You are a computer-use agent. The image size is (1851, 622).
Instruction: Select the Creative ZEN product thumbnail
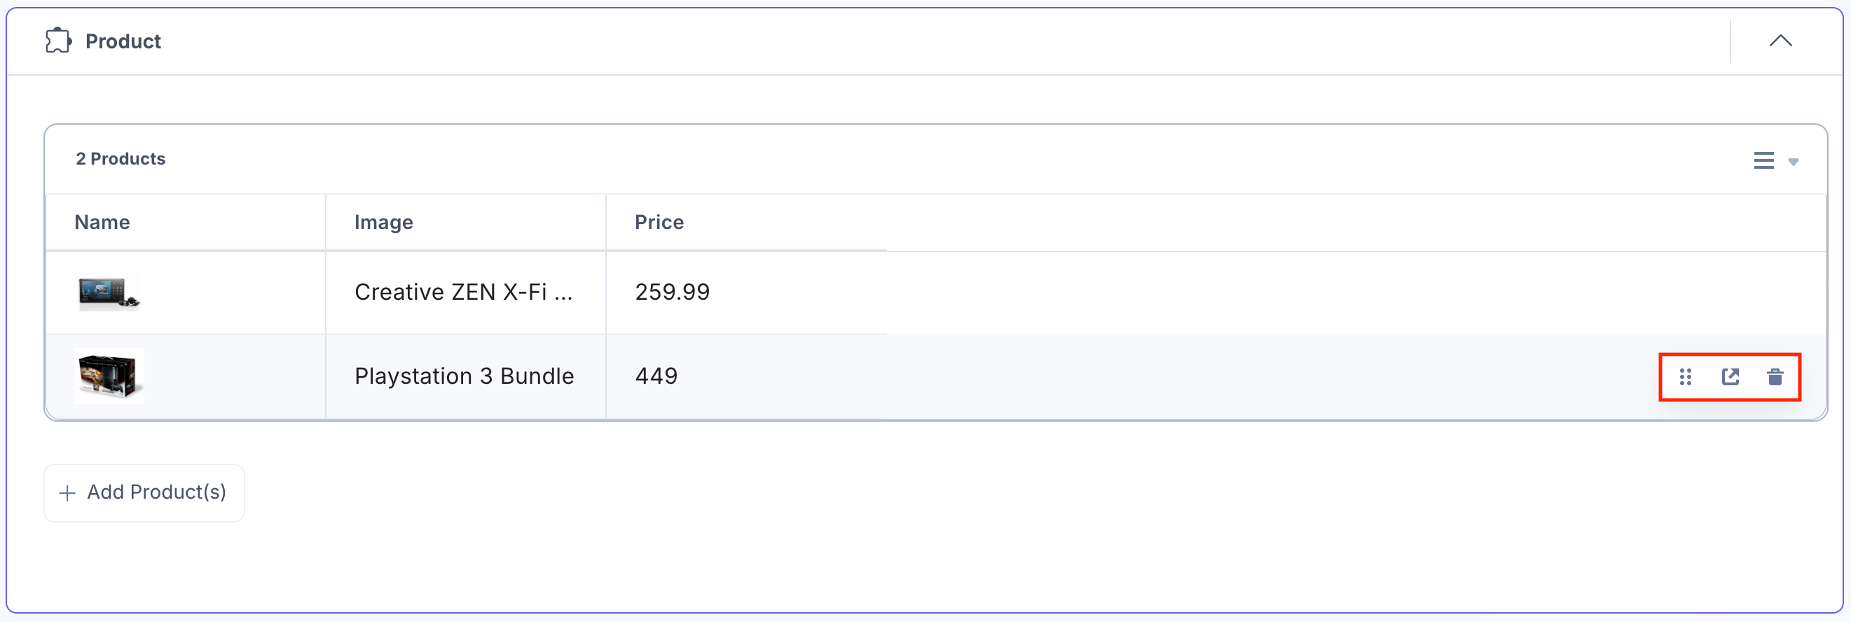(x=109, y=292)
